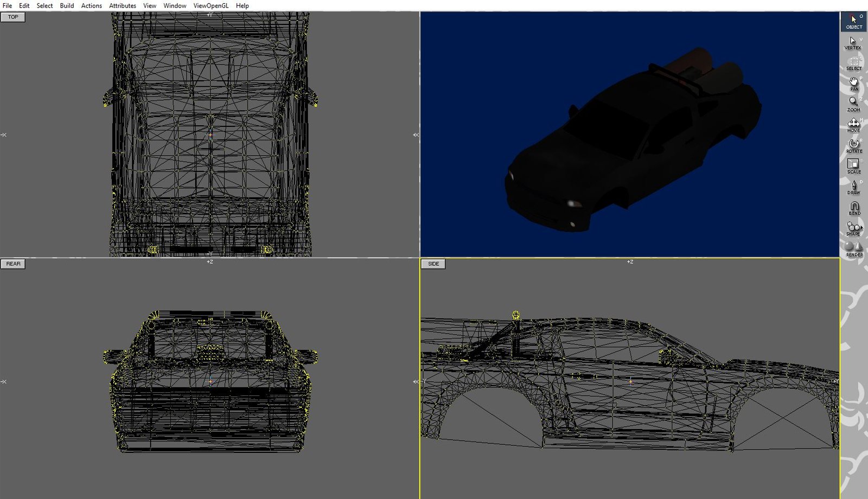868x499 pixels.
Task: Open the Build menu
Action: click(x=67, y=5)
